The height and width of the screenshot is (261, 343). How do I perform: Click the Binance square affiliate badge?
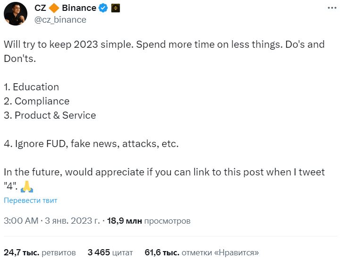116,9
